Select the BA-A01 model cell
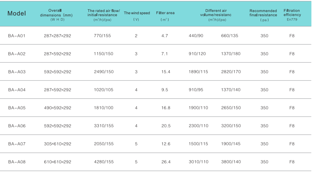 [x=17, y=36]
